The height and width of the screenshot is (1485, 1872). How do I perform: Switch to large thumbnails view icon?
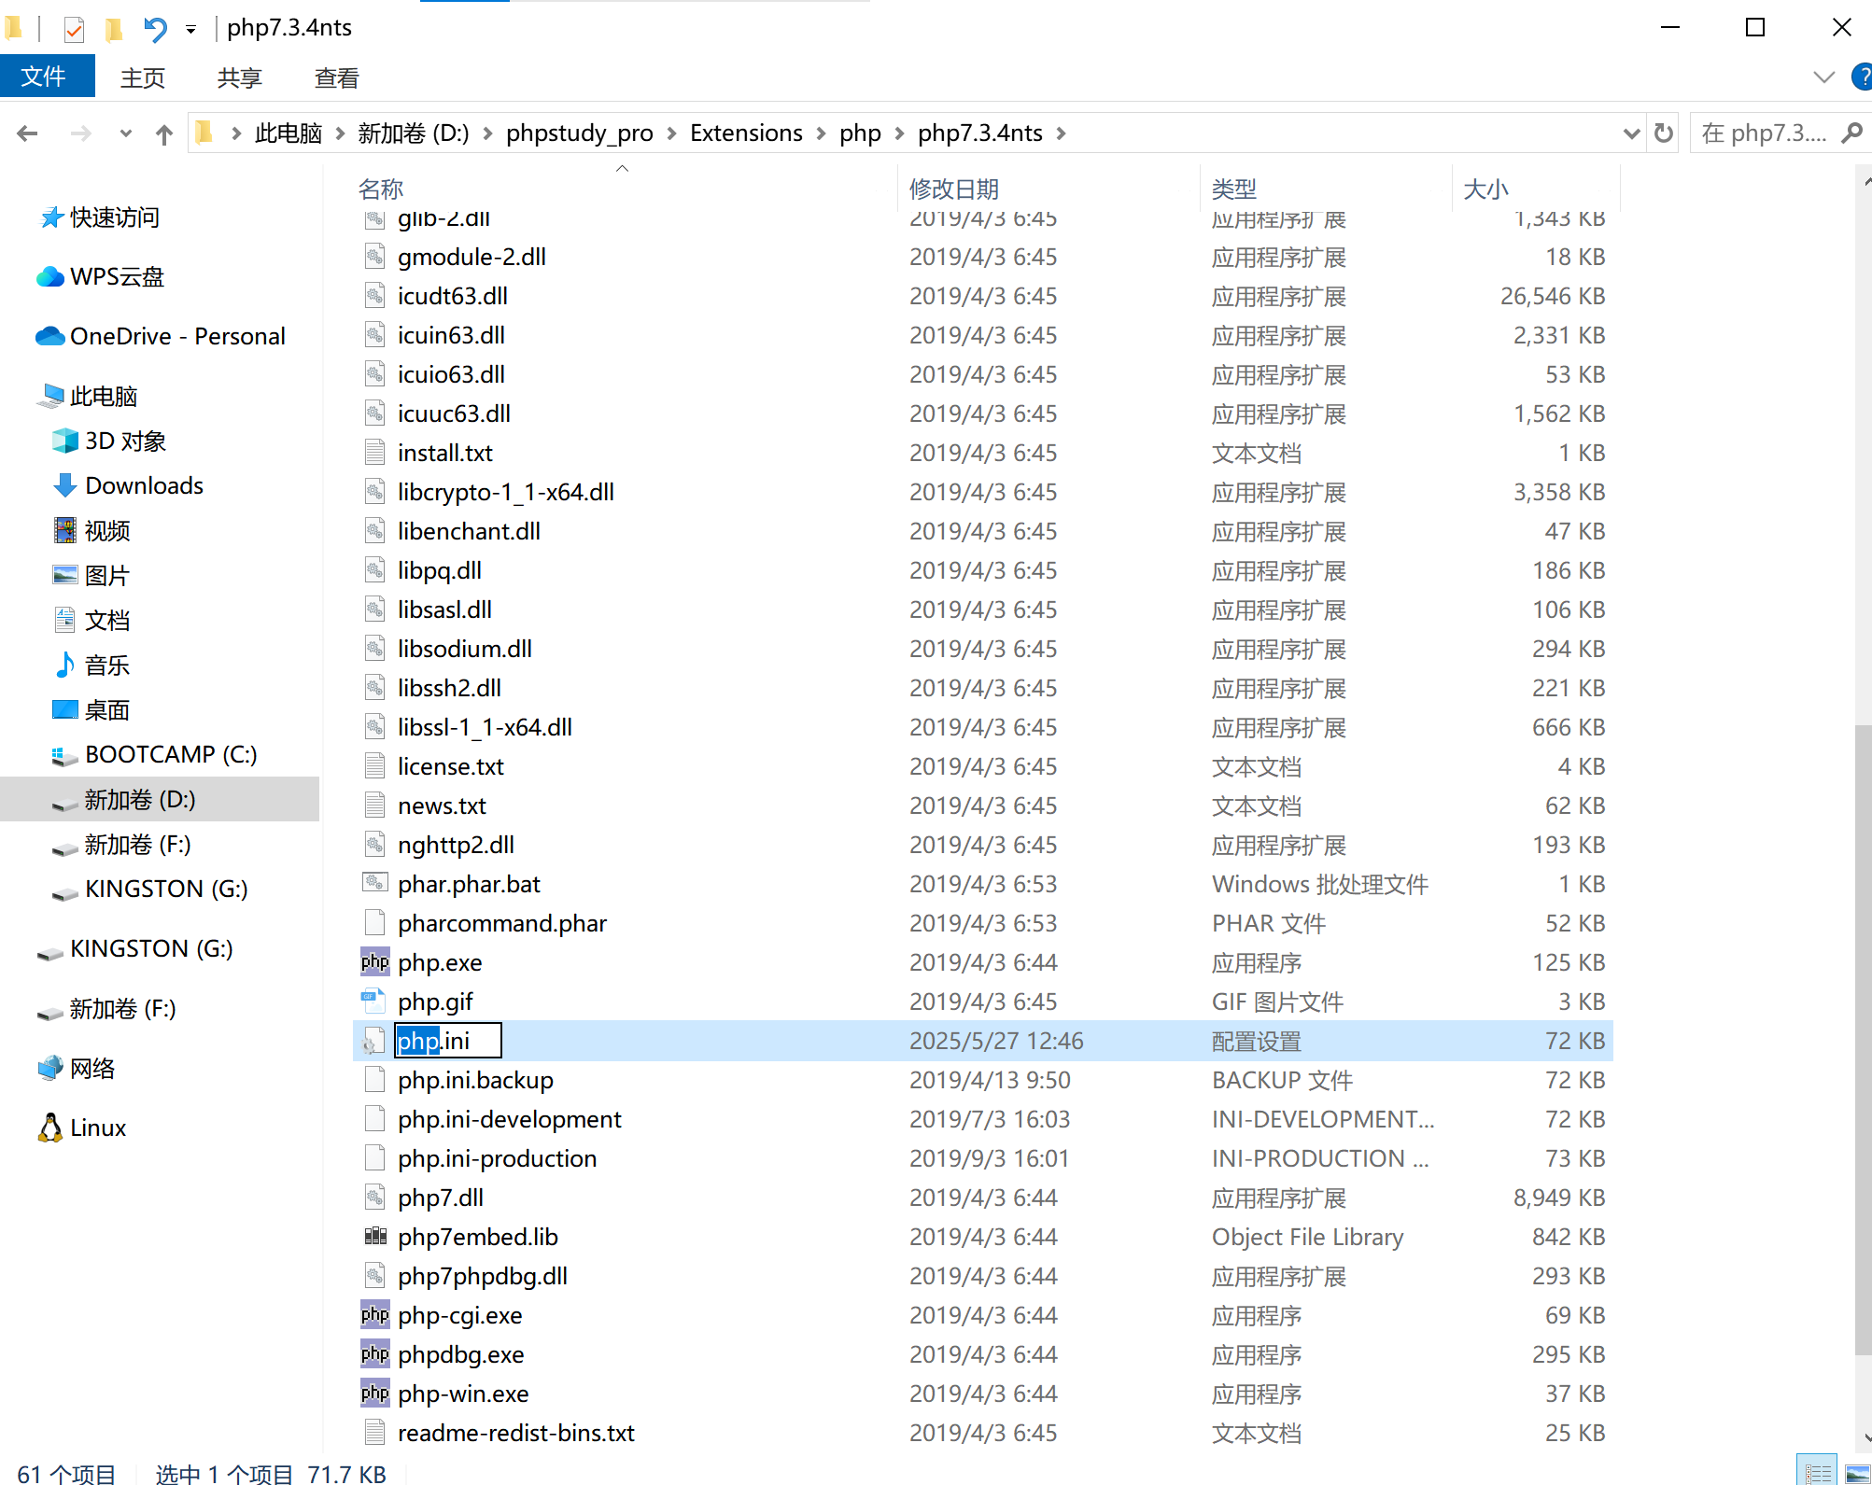tap(1856, 1473)
